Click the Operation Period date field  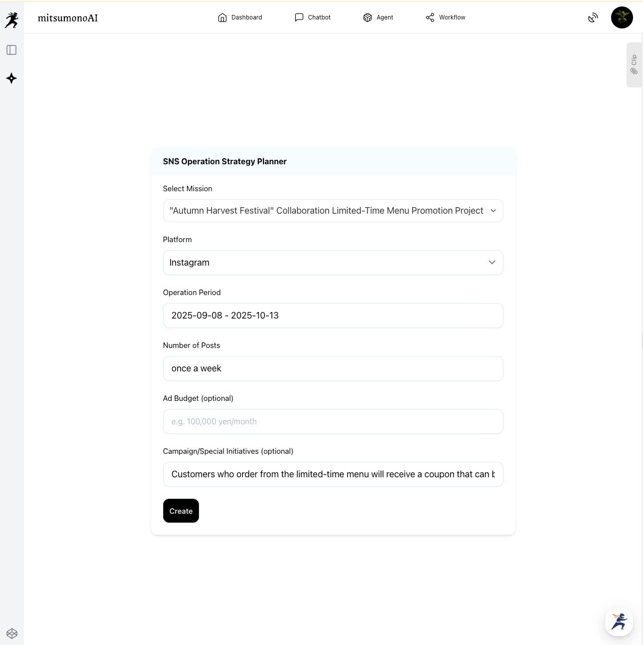333,316
